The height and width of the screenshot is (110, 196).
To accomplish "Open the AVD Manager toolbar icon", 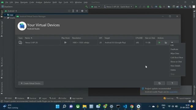I will tap(181, 7).
